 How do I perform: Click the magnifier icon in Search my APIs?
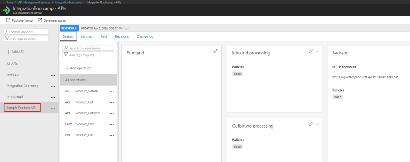click(8, 32)
